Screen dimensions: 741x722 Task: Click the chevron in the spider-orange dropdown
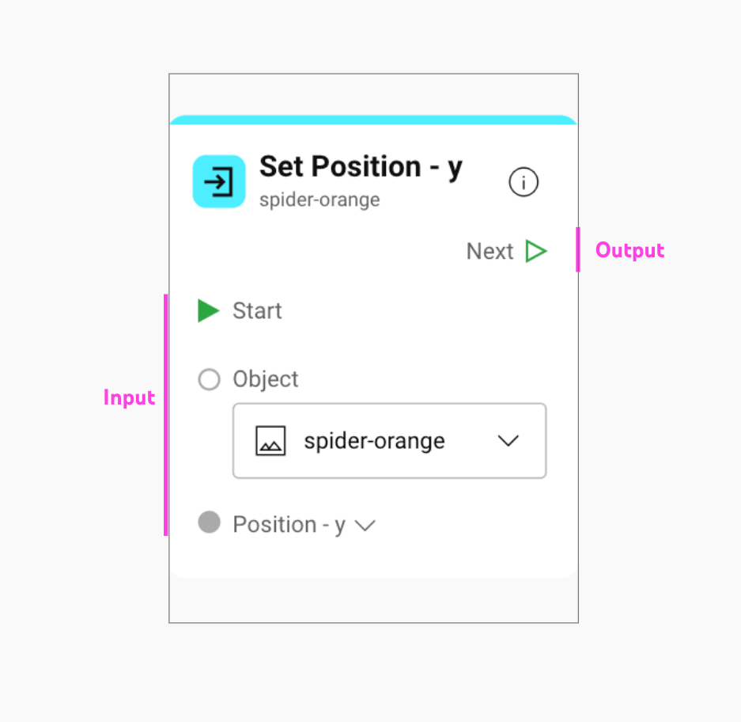508,441
